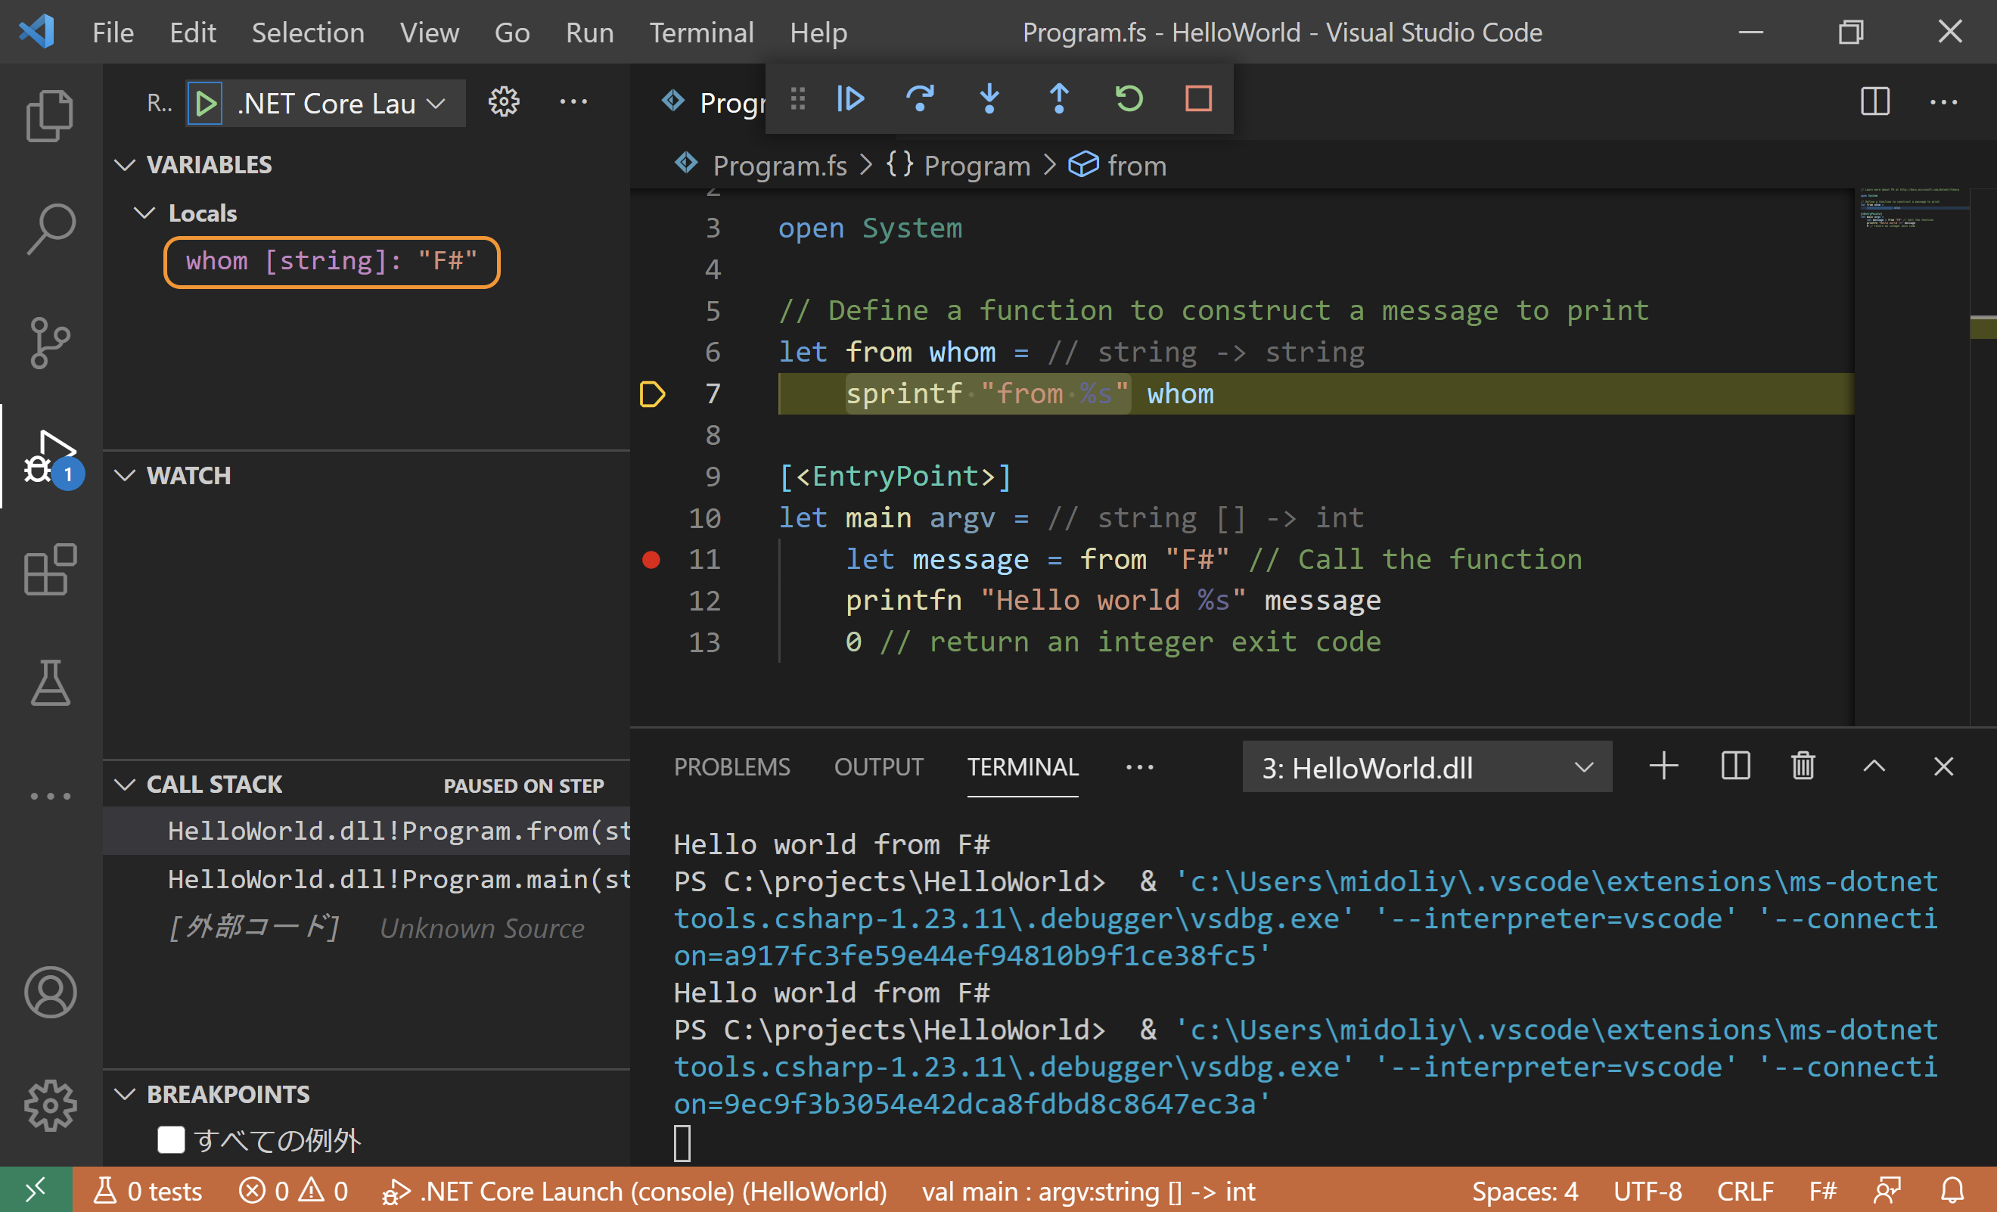
Task: Click the F# language mode in status bar
Action: (1823, 1191)
